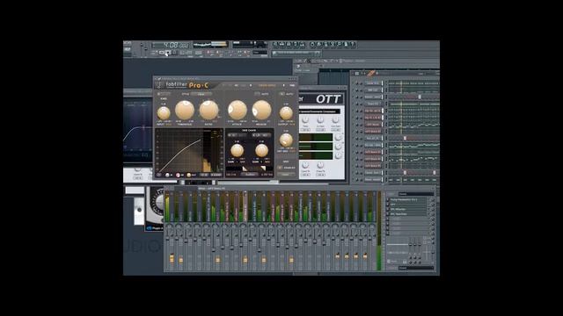This screenshot has height=316, width=563.
Task: Click the FL Studio hint bar
Action: [x=296, y=53]
